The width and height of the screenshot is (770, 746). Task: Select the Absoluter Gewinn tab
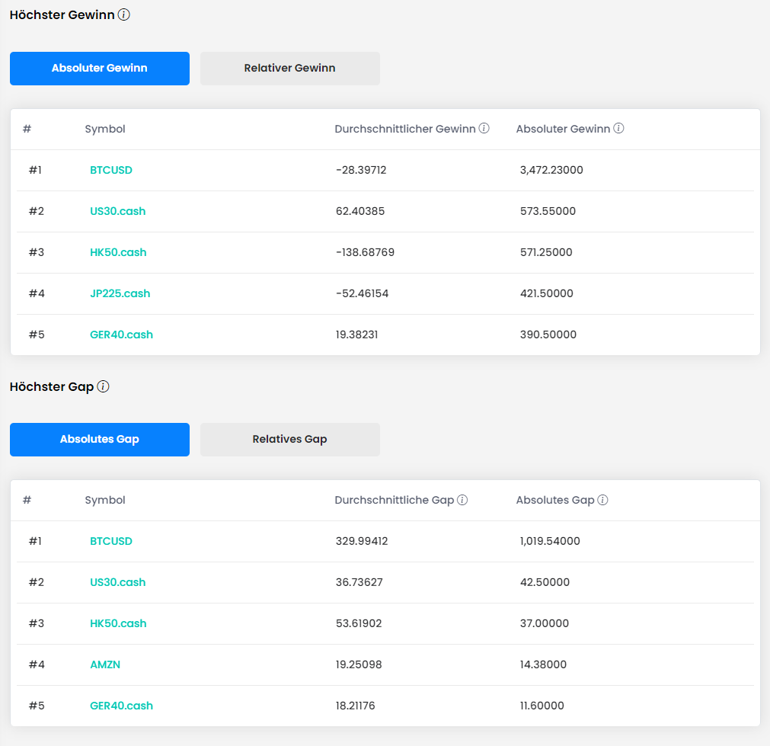click(100, 69)
